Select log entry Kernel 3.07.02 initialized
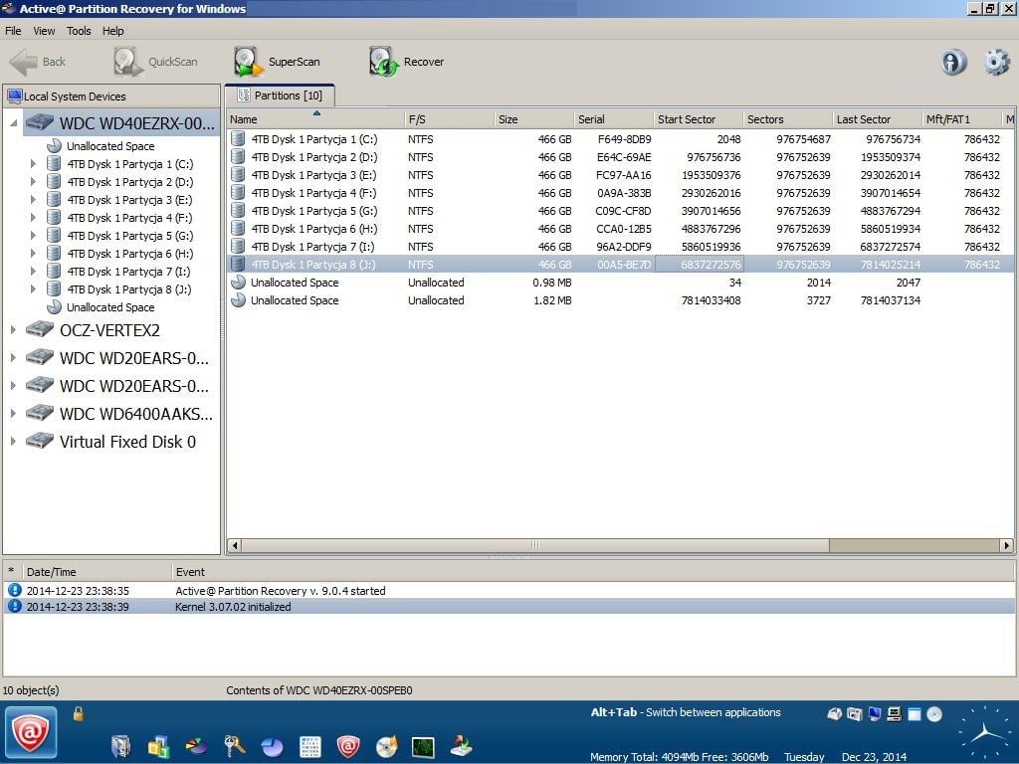This screenshot has height=764, width=1019. [509, 607]
